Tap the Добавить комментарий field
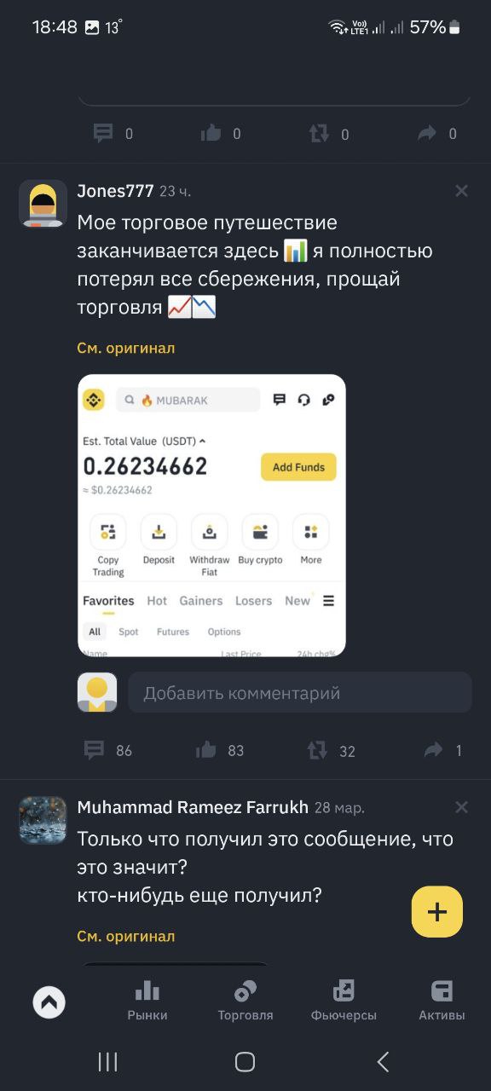Viewport: 491px width, 1091px height. click(300, 693)
